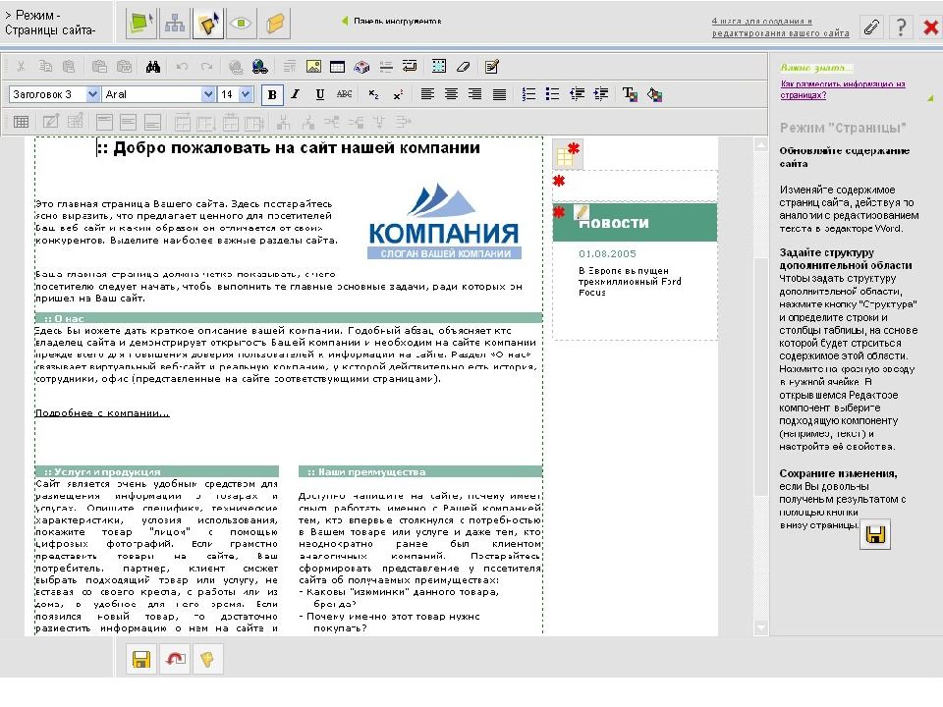Screen dimensions: 943x707
Task: Select the :: Услуги и продукция header
Action: (157, 471)
